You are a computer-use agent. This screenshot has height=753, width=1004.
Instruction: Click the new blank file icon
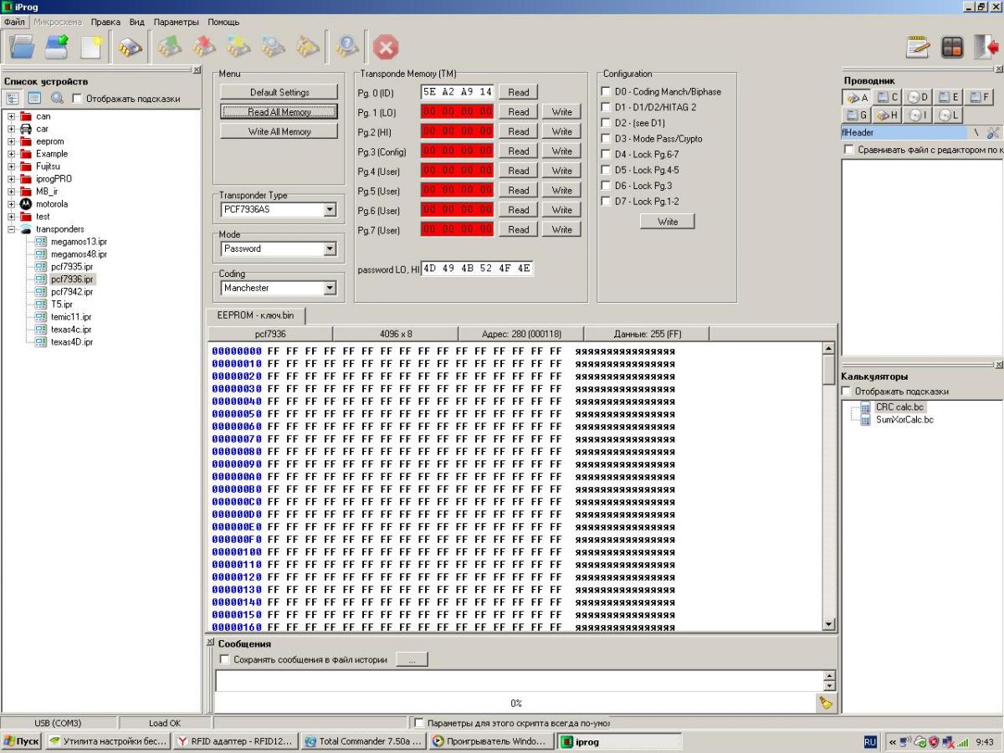91,48
